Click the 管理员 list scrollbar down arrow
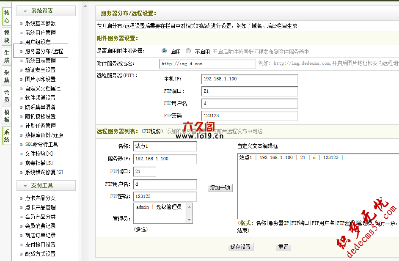The width and height of the screenshot is (399, 261). pyautogui.click(x=190, y=220)
